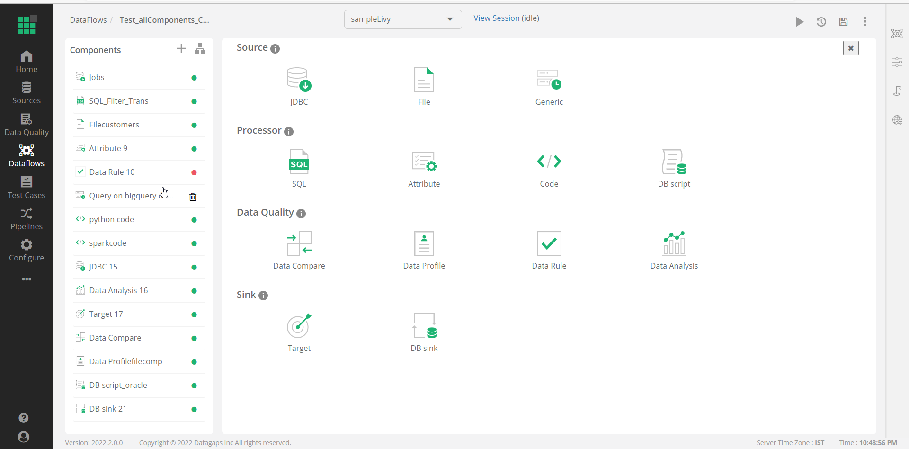Screen dimensions: 909x449
Task: Save the dataflow using the floppy disk icon
Action: pos(843,21)
